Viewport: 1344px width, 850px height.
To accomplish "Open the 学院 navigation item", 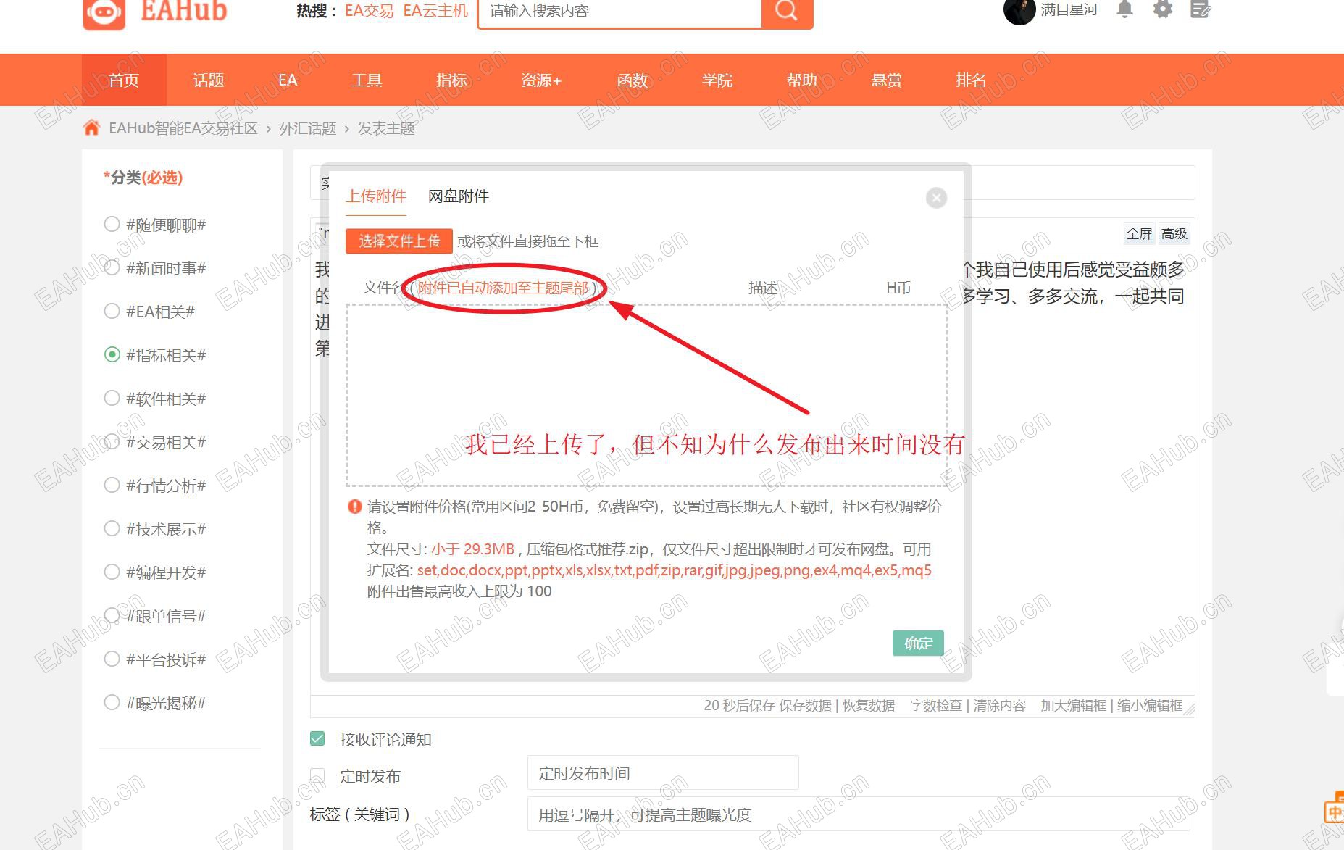I will [717, 80].
